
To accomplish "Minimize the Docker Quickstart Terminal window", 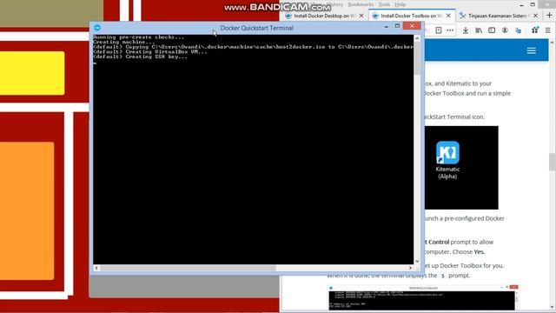I will [386, 26].
